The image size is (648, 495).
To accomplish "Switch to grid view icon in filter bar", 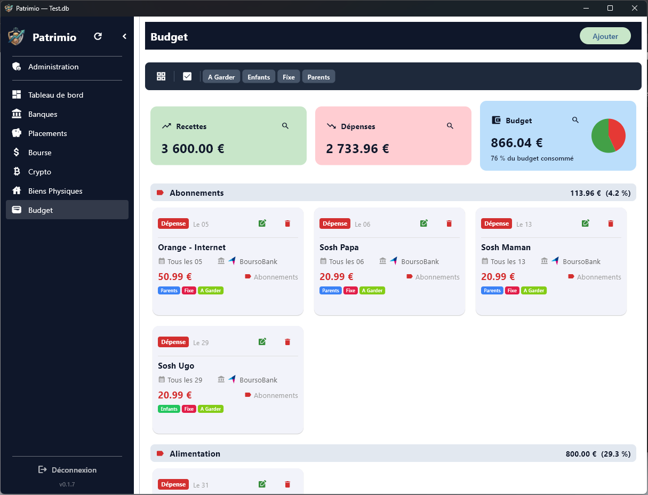I will (161, 76).
